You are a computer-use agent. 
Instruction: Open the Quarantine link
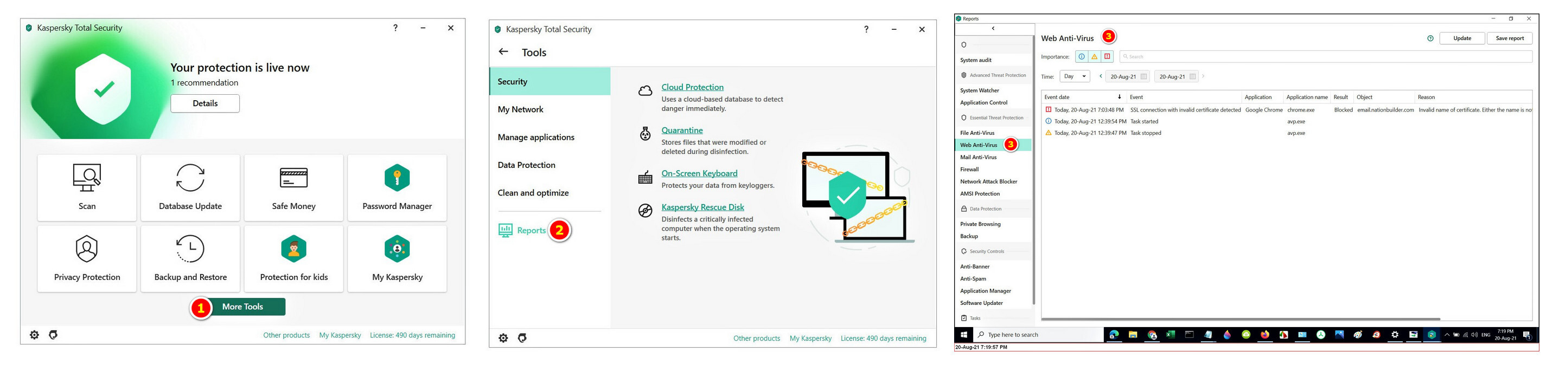click(682, 130)
